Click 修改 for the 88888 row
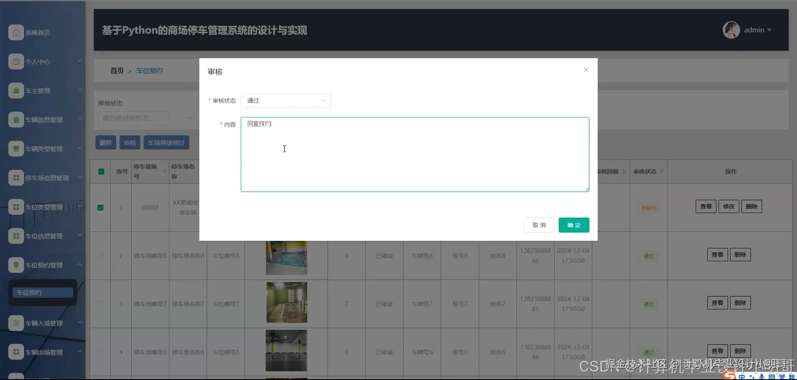 [x=729, y=206]
